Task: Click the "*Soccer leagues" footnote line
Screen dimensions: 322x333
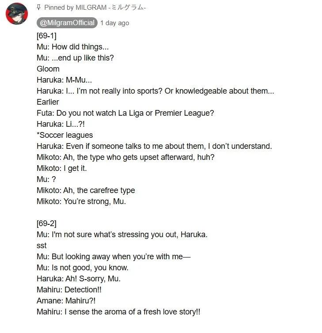Action: click(x=65, y=135)
